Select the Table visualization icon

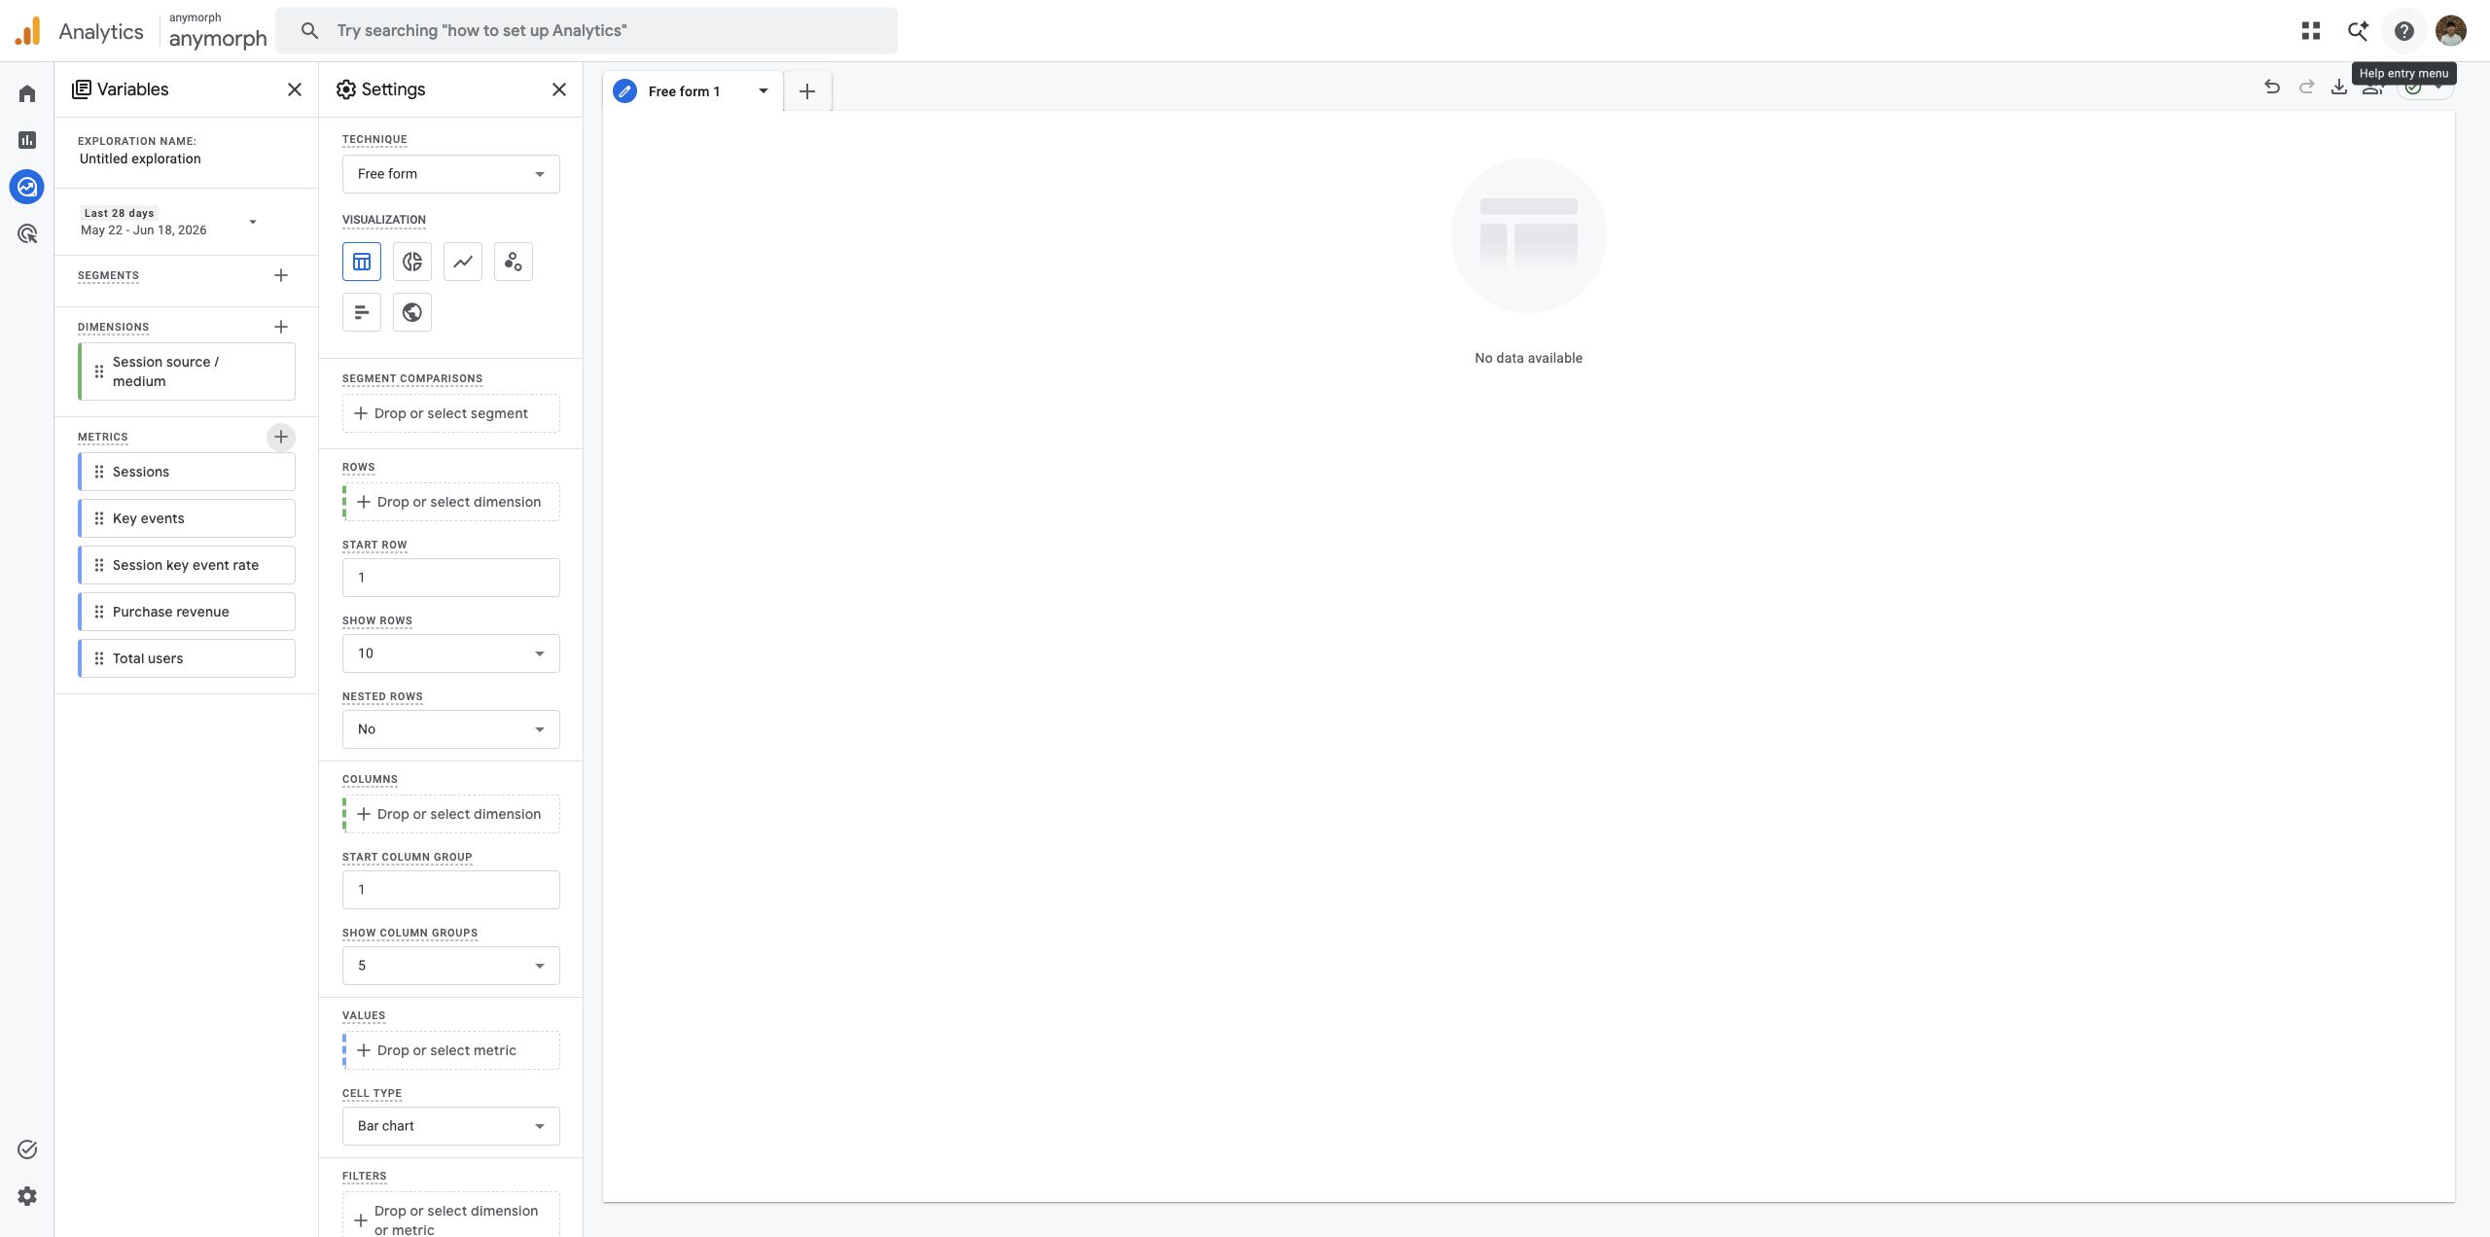coord(362,262)
